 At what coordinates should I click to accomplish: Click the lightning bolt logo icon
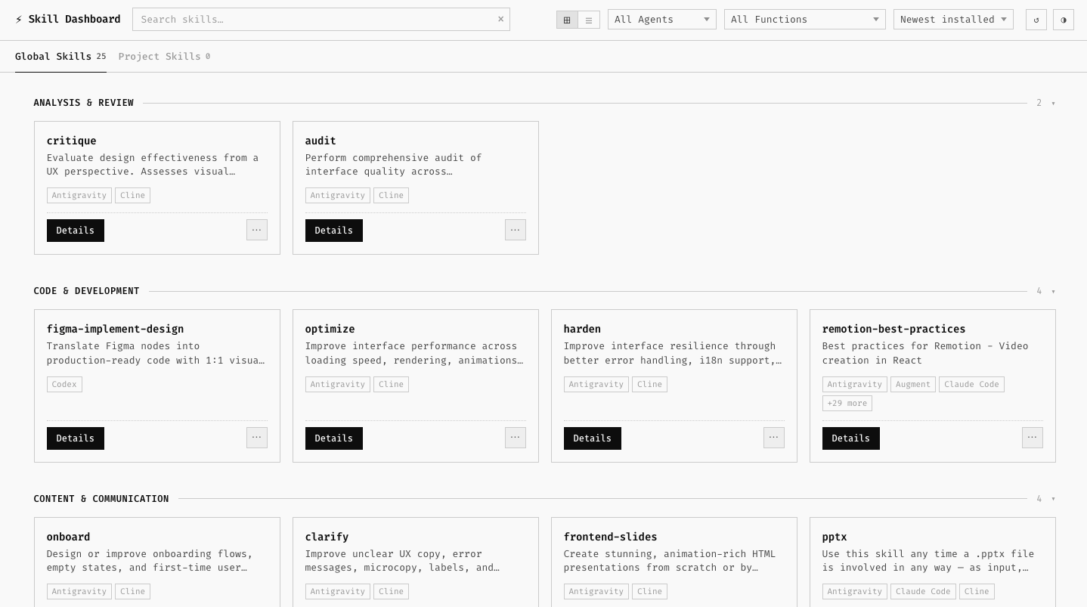point(19,20)
